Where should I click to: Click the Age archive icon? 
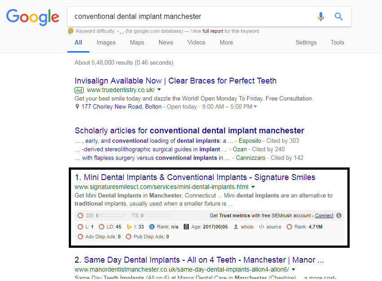(186, 227)
